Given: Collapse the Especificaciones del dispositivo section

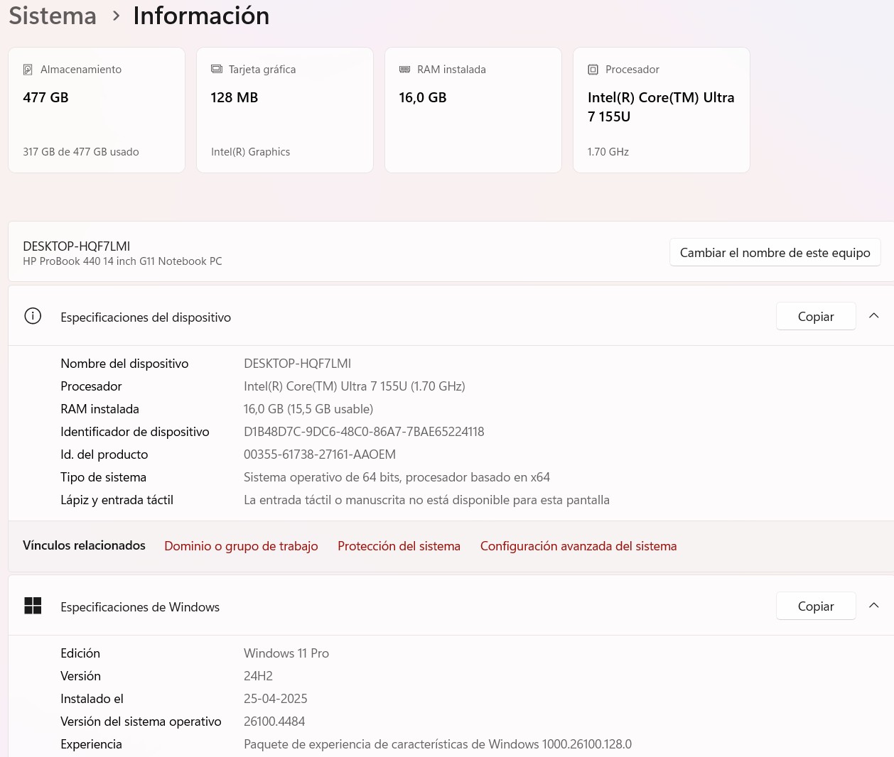Looking at the screenshot, I should tap(874, 316).
